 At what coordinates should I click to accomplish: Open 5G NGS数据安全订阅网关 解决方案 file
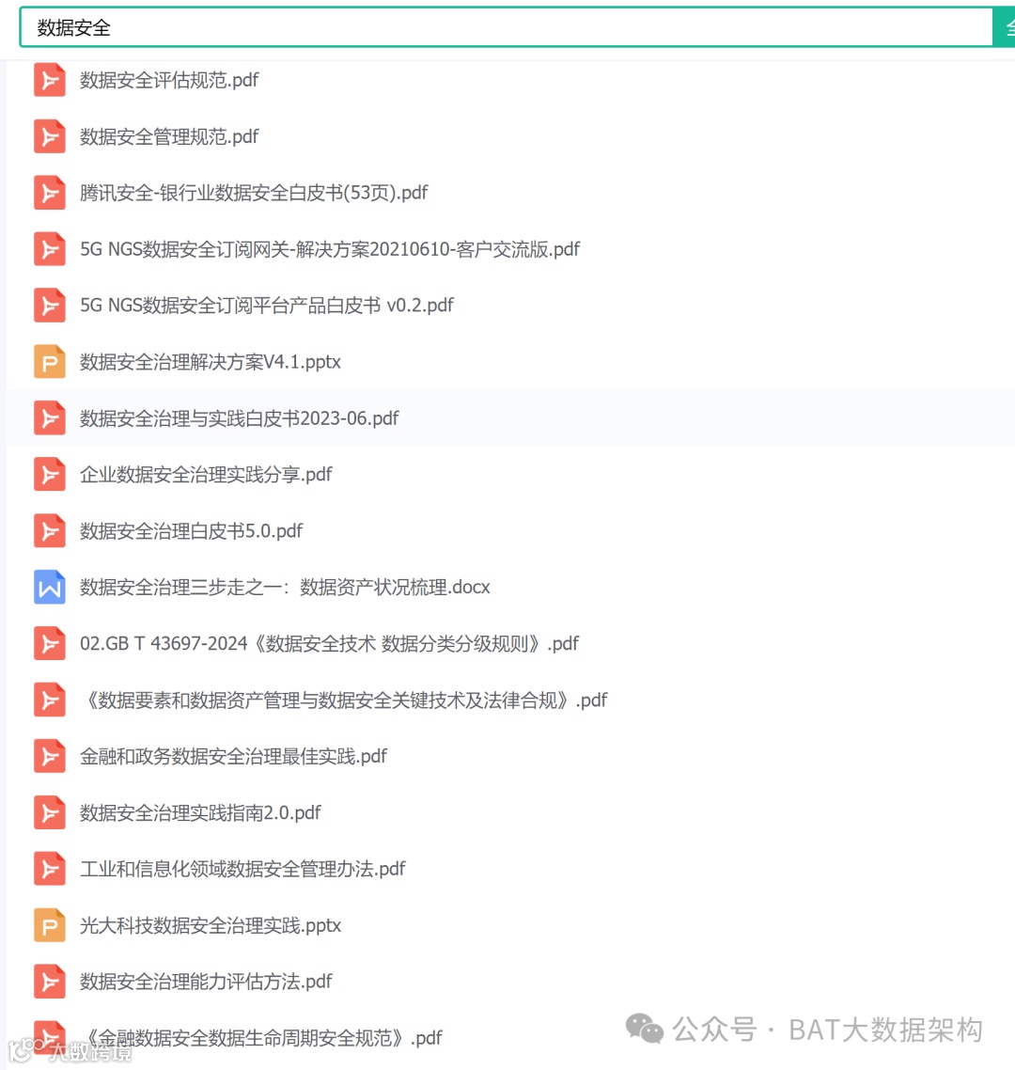[x=330, y=249]
